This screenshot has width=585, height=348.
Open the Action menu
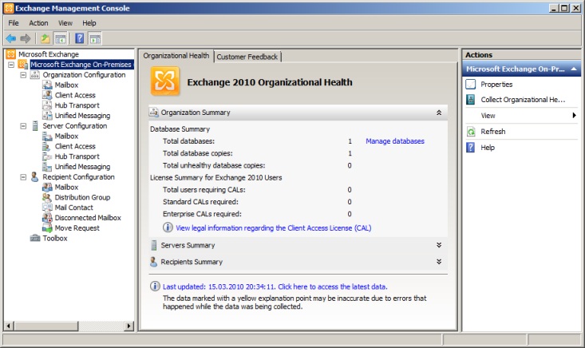point(38,23)
